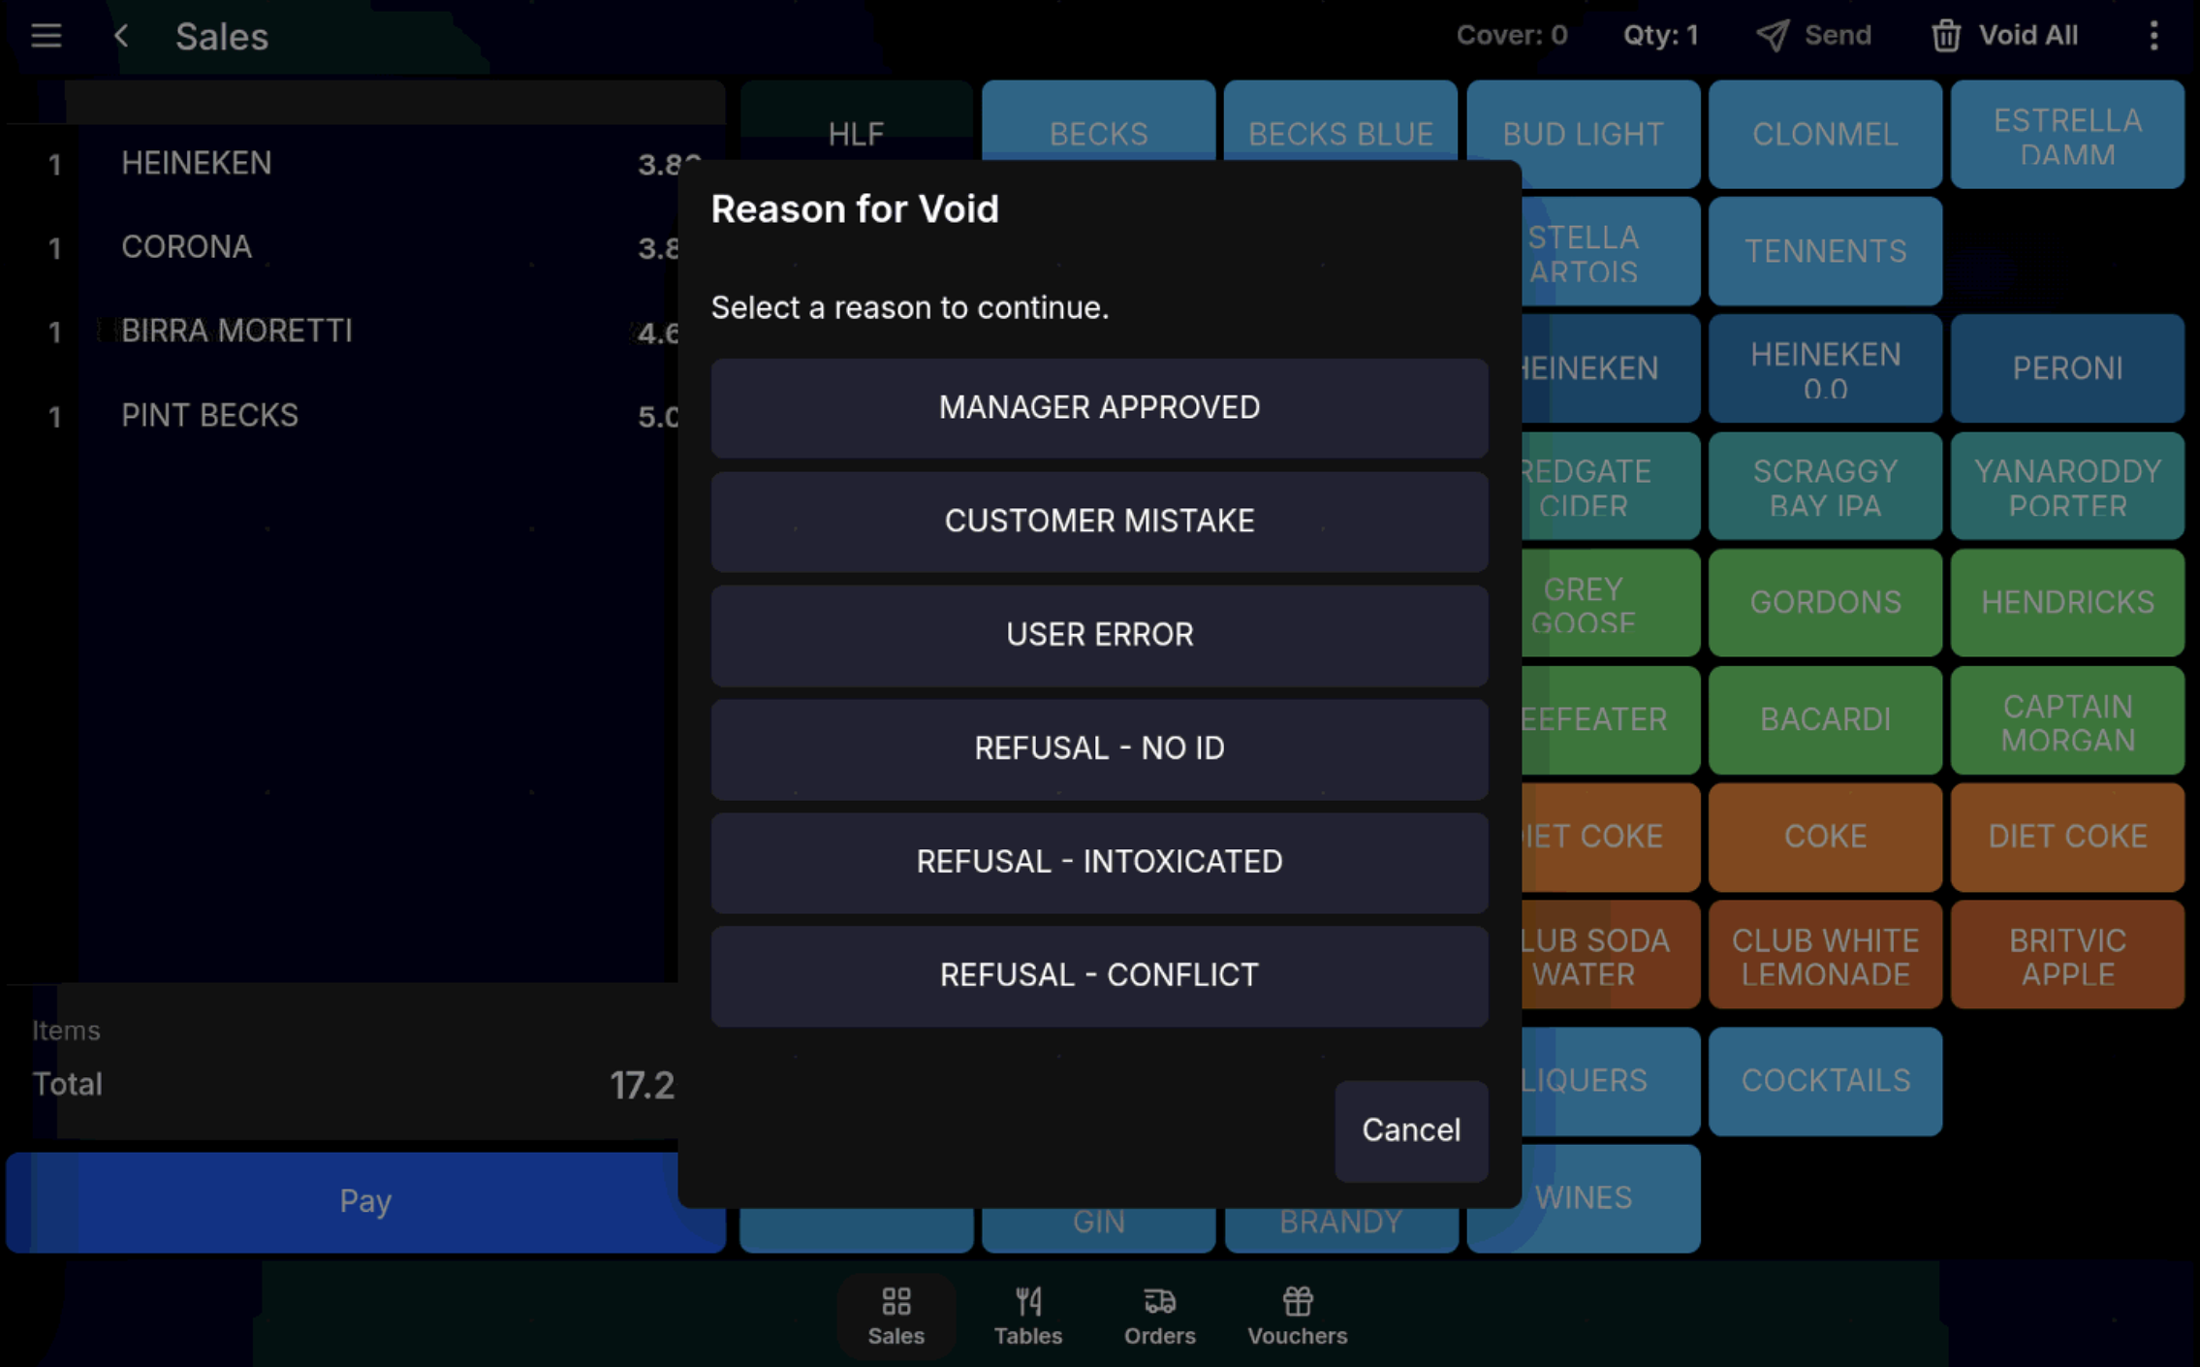Add TENNENTS product tile

pos(1825,252)
